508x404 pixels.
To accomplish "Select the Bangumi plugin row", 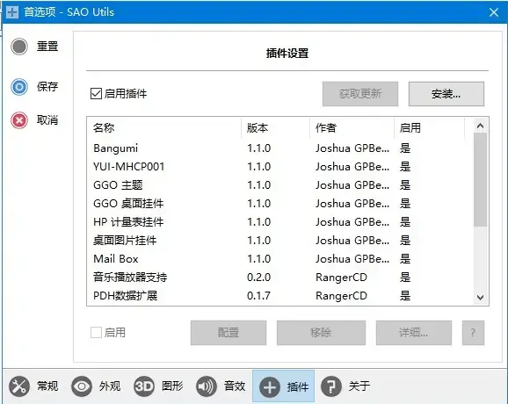I will tap(280, 148).
